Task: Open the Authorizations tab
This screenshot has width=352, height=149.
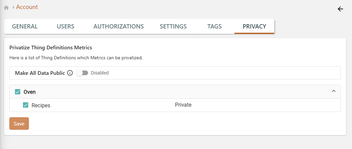Action: pos(119,26)
